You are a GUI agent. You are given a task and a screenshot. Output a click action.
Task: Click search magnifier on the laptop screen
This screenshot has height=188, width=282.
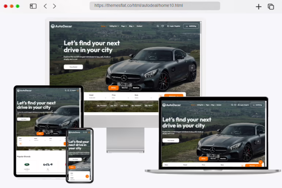(x=232, y=105)
